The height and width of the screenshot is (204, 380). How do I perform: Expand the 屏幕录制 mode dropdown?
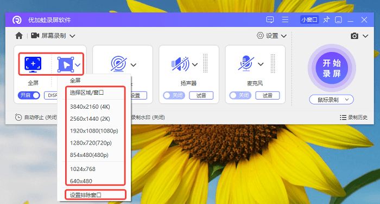click(x=72, y=36)
